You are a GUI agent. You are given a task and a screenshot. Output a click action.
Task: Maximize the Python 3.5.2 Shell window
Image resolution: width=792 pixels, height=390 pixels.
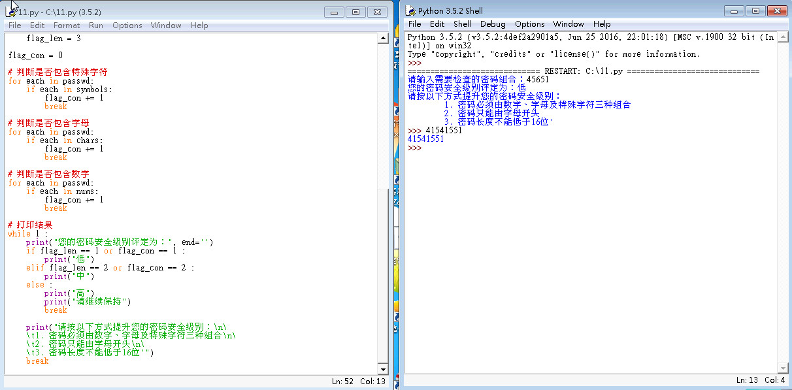755,11
